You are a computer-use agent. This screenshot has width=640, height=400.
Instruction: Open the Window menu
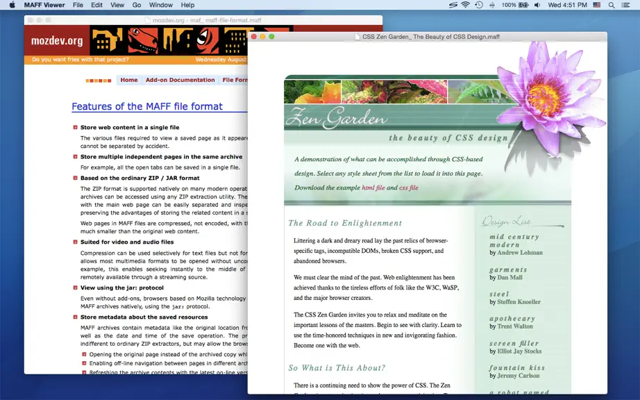tap(161, 5)
